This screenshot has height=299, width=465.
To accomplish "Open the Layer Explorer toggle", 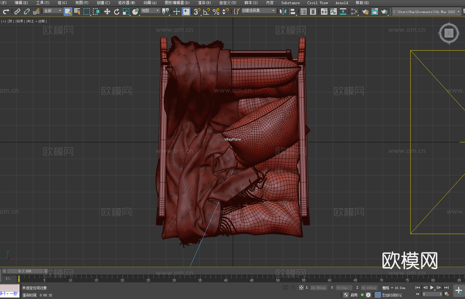I will pyautogui.click(x=313, y=12).
